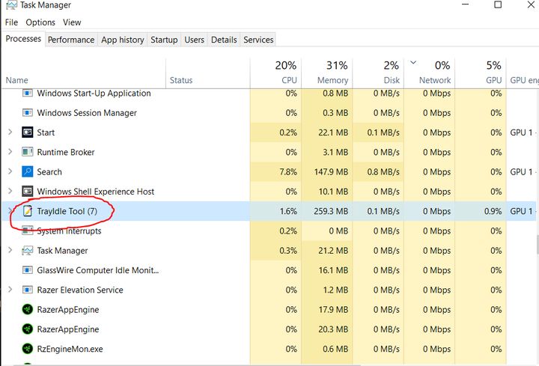Click the Search process magnifier icon
Viewport: 539px width, 366px height.
(x=28, y=172)
